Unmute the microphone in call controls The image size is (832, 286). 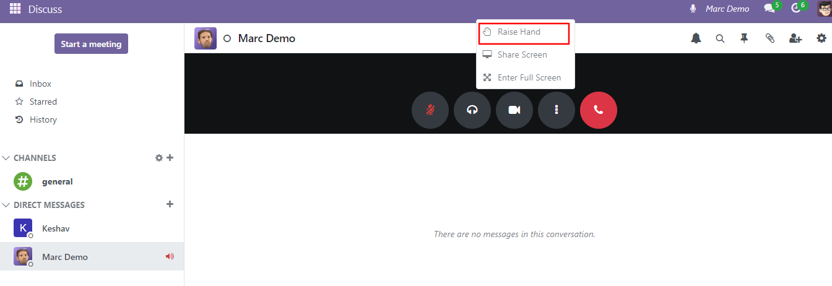coord(430,110)
